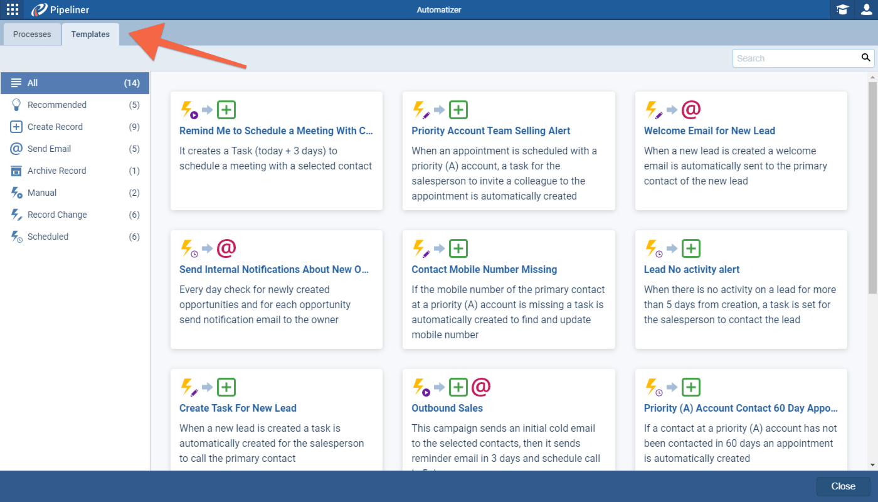Image resolution: width=878 pixels, height=502 pixels.
Task: Click the Close button
Action: 843,486
